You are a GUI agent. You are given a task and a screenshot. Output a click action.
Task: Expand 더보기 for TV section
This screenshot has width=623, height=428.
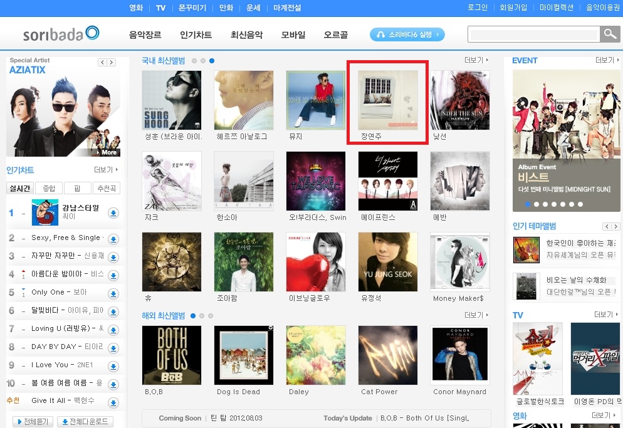click(x=606, y=315)
